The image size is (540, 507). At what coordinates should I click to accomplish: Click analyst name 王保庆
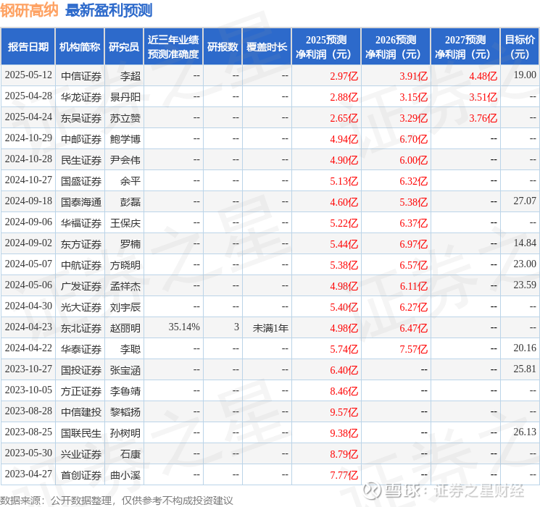pos(125,223)
